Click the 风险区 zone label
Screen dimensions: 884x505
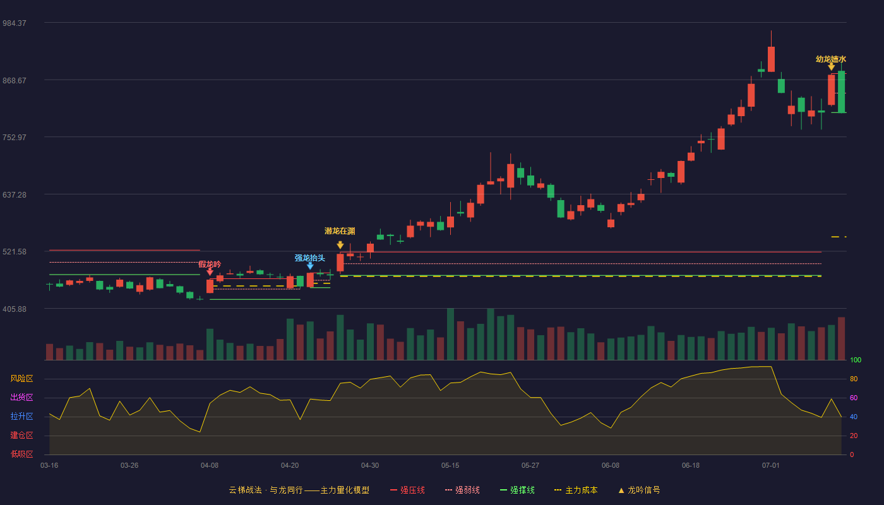point(21,379)
